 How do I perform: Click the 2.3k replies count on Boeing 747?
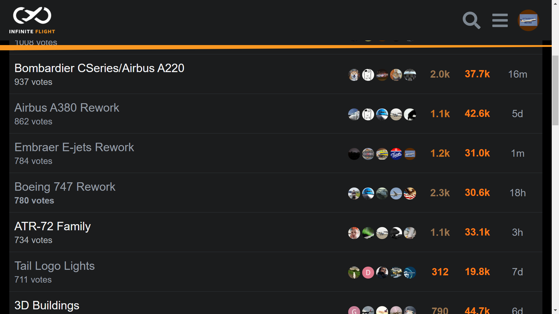click(440, 193)
